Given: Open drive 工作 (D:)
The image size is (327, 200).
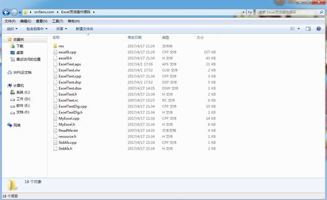Looking at the screenshot, I should pyautogui.click(x=23, y=99).
